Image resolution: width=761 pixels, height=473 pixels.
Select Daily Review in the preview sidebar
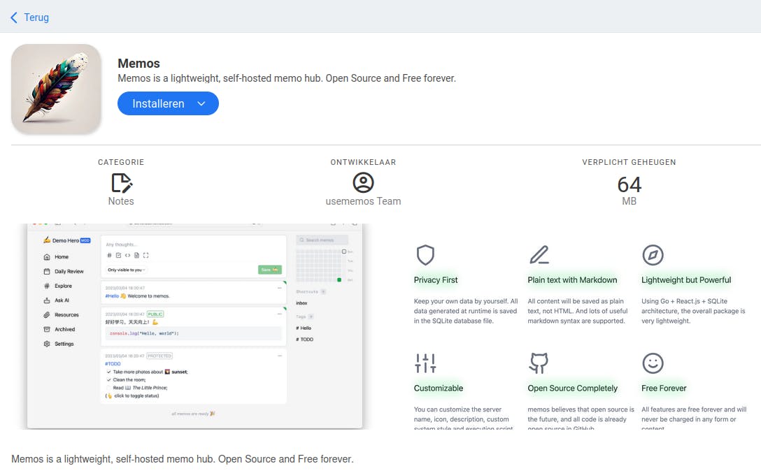point(69,271)
